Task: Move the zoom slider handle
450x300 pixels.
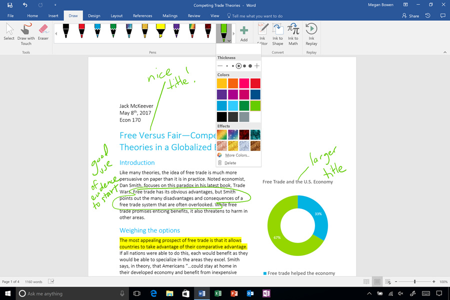Action: 414,281
